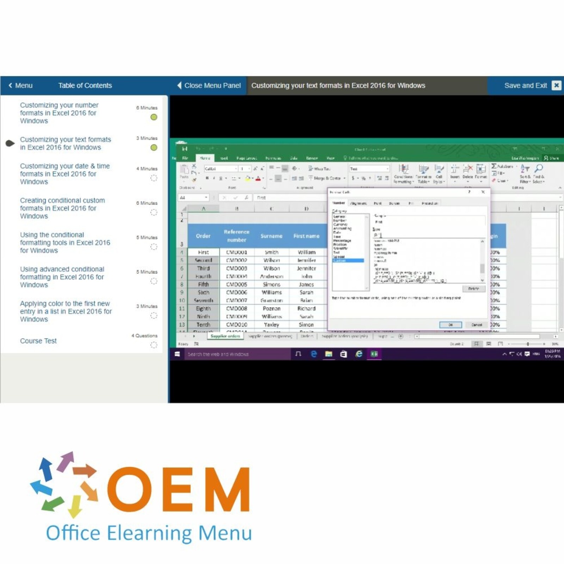Click Cancel in the Format Cells dialog
Image resolution: width=564 pixels, height=564 pixels.
[x=477, y=325]
